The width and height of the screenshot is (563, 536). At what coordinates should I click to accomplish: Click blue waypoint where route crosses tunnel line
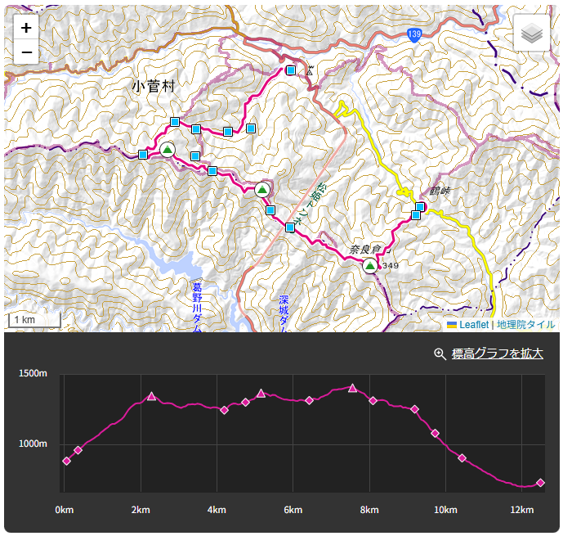click(290, 227)
